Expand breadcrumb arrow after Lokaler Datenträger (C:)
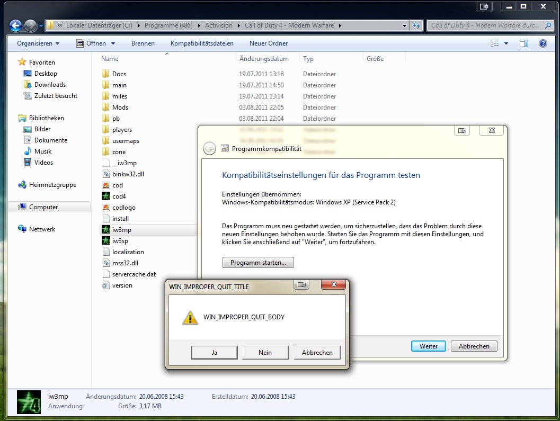This screenshot has height=421, width=560. tap(139, 26)
